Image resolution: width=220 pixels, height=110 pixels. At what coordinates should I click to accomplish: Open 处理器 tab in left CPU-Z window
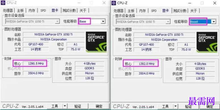coord(8,10)
